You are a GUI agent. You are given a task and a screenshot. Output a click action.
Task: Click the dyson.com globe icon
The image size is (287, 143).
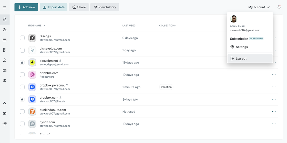(32, 124)
